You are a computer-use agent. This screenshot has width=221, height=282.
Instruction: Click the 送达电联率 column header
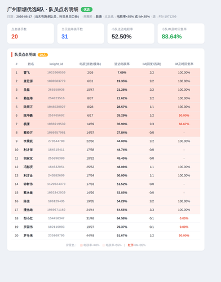pyautogui.click(x=122, y=64)
